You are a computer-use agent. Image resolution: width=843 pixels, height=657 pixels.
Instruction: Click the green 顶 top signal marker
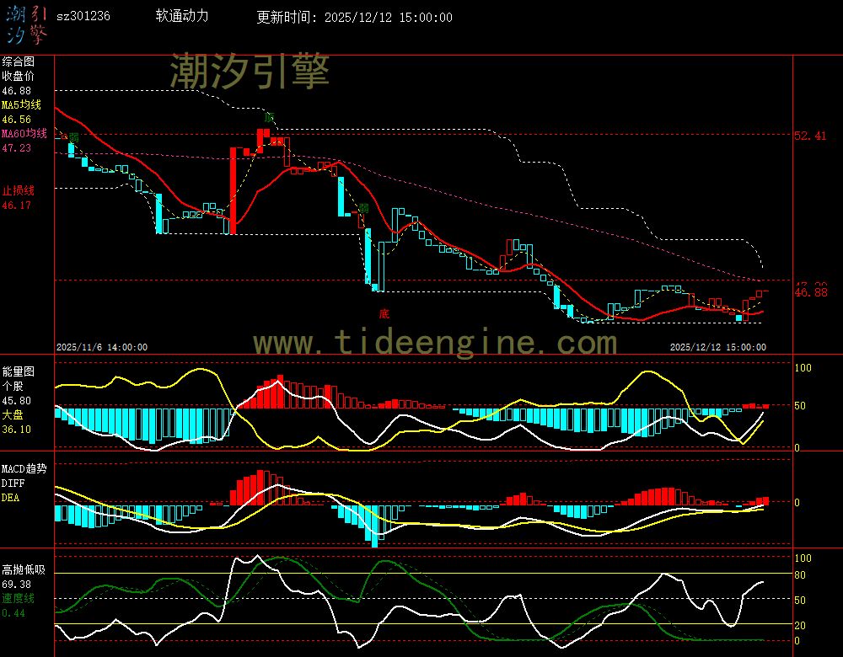tap(269, 117)
